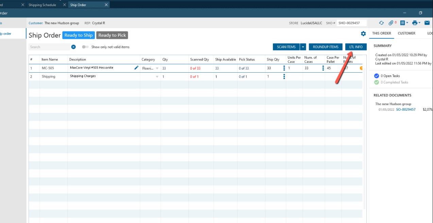
Task: Toggle Show only not valid items
Action: pyautogui.click(x=85, y=47)
